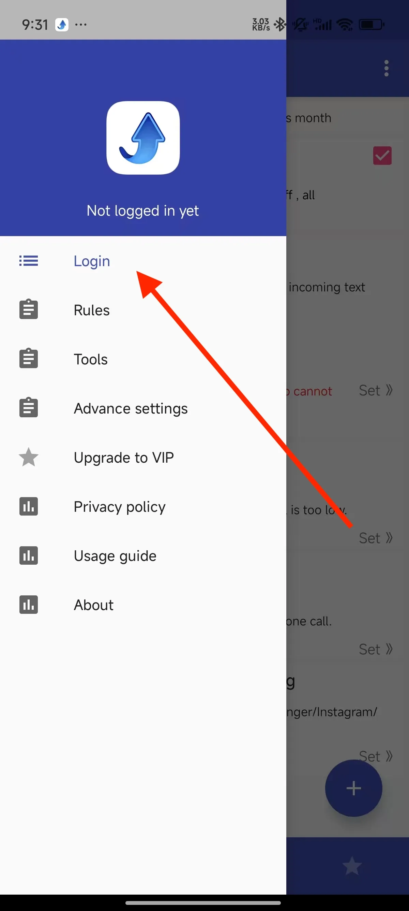Open Set below the too low message
Image resolution: width=409 pixels, height=911 pixels.
(x=376, y=538)
